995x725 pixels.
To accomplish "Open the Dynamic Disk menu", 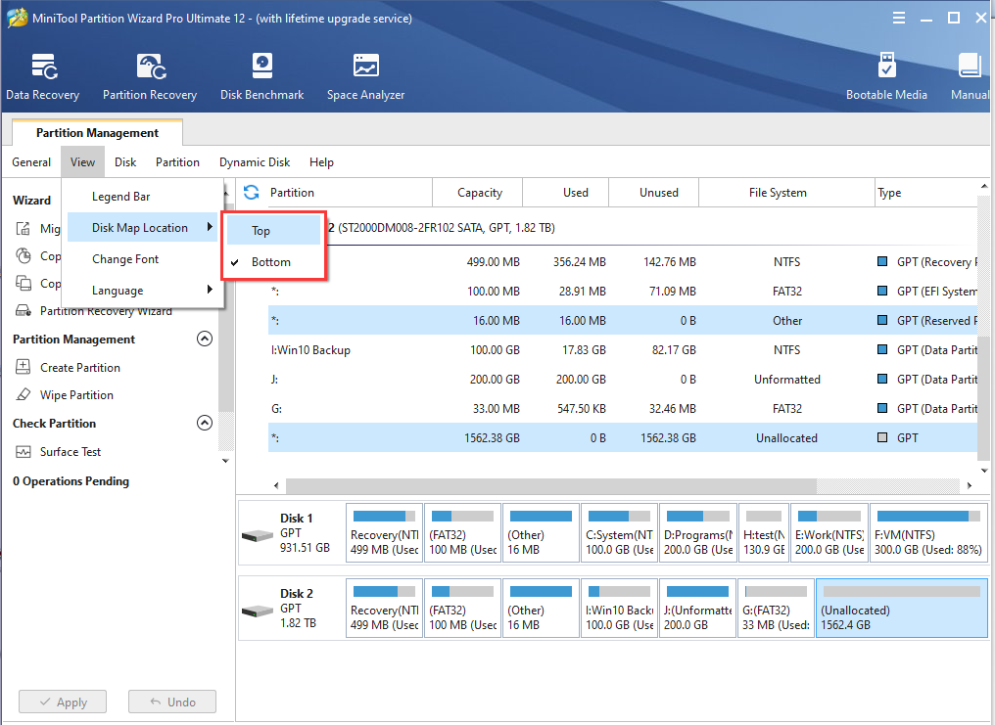I will pos(255,162).
